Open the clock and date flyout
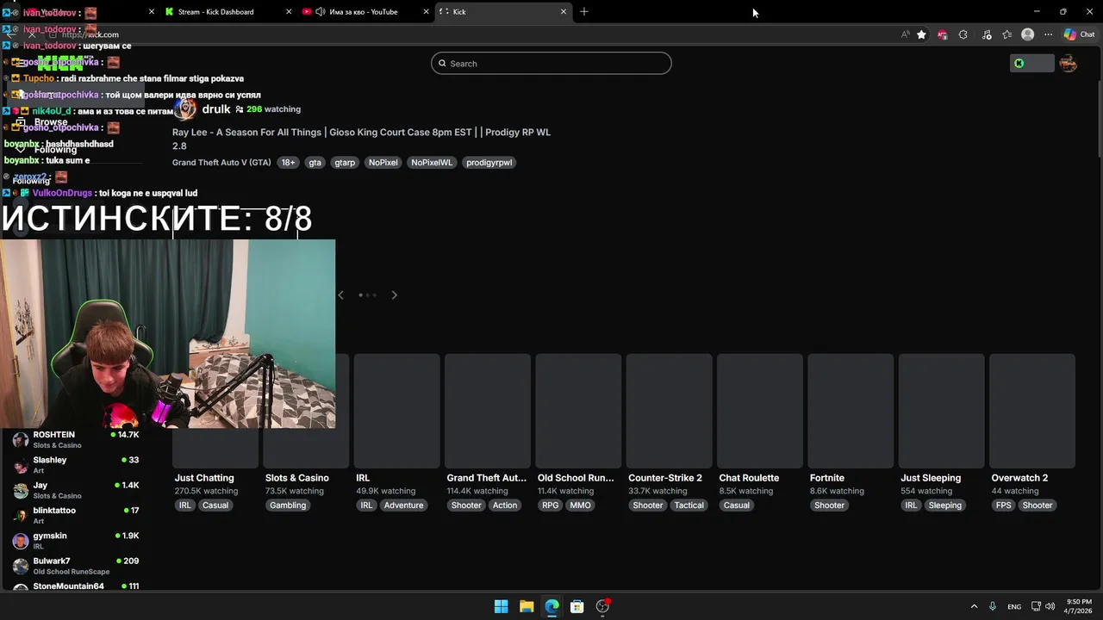Image resolution: width=1103 pixels, height=620 pixels. 1079,606
